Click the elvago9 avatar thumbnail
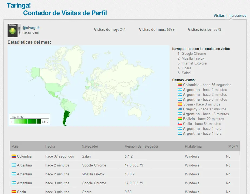This screenshot has height=194, width=250. (x=14, y=30)
